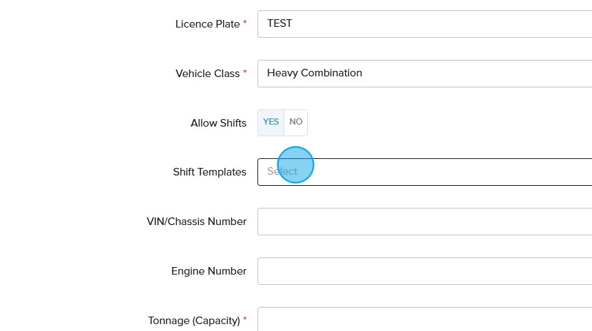
Task: Click the Licence Plate label
Action: pyautogui.click(x=207, y=24)
